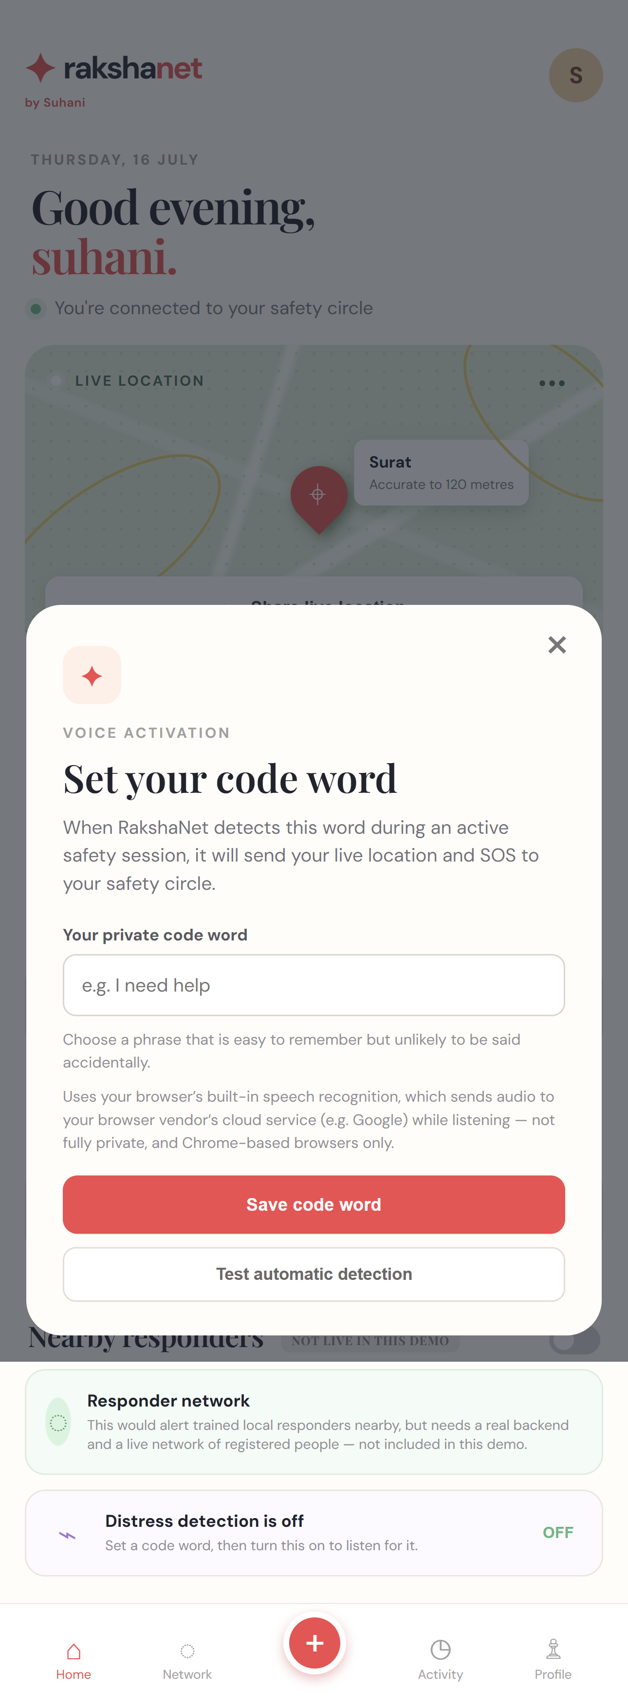Click the user avatar S
Screen dimensions: 628x1708
coord(575,75)
